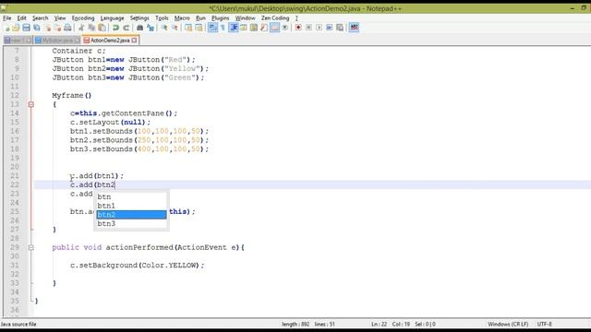This screenshot has height=332, width=591.
Task: Click the Open file toolbar icon
Action: click(16, 28)
